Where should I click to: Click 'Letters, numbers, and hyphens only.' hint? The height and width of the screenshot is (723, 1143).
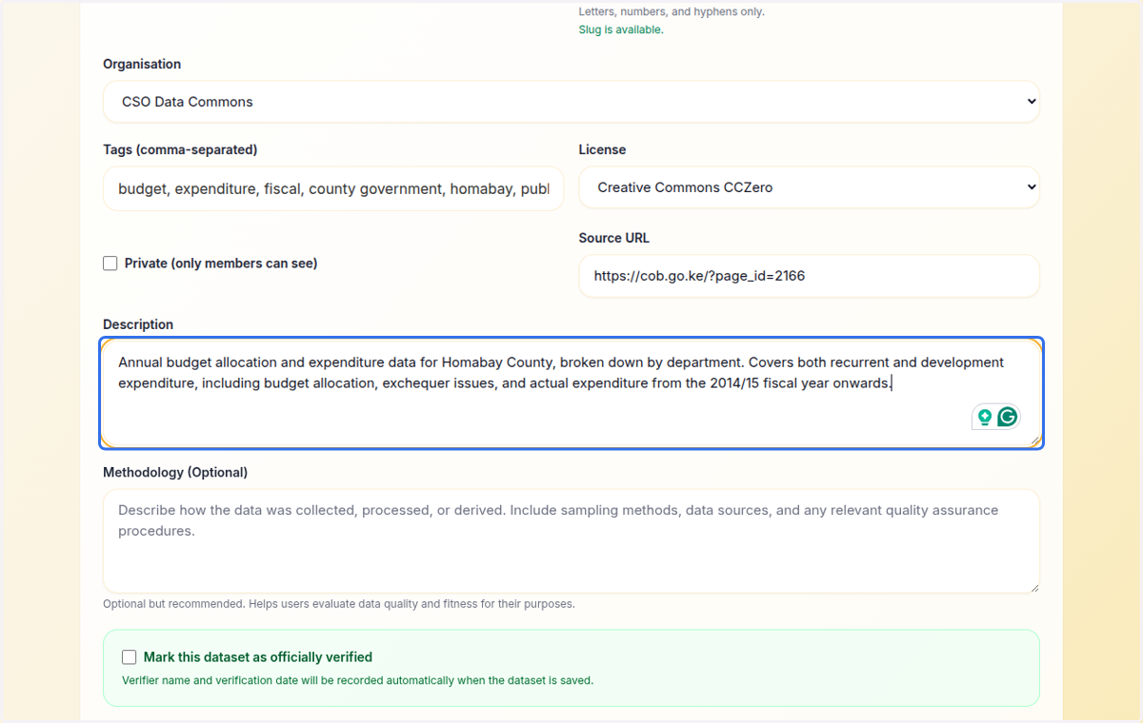click(672, 12)
